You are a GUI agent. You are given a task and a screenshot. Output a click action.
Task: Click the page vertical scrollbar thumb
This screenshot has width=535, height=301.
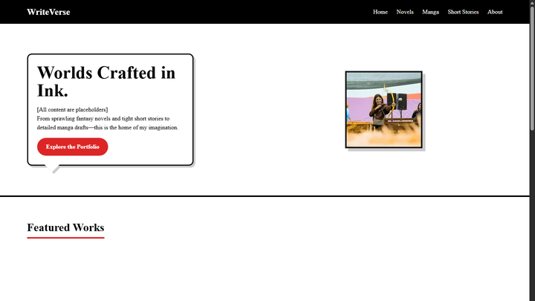tap(532, 68)
